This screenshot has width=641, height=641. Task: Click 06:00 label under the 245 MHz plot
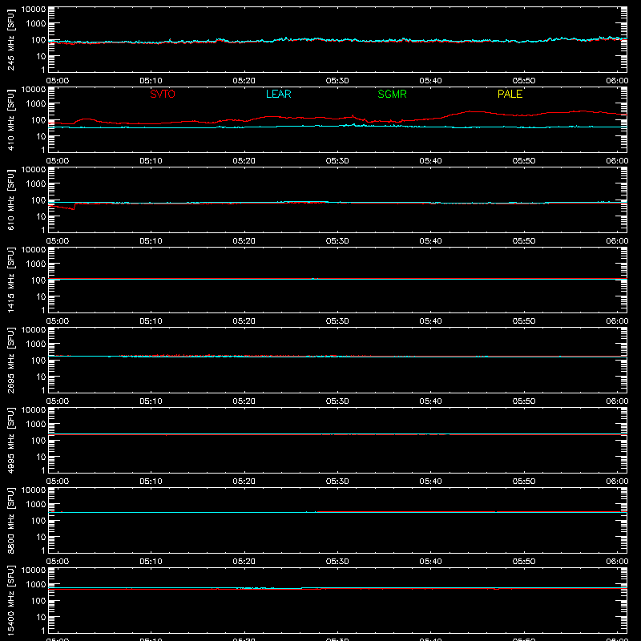(617, 81)
